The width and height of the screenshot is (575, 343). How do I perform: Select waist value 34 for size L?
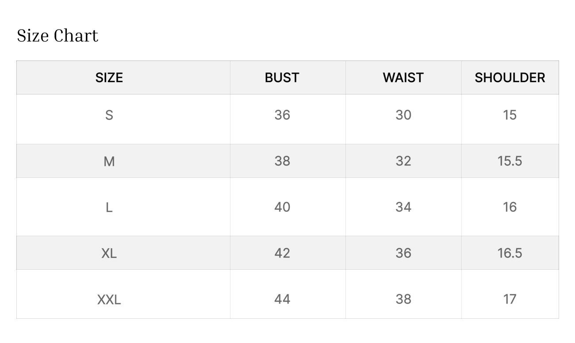403,207
